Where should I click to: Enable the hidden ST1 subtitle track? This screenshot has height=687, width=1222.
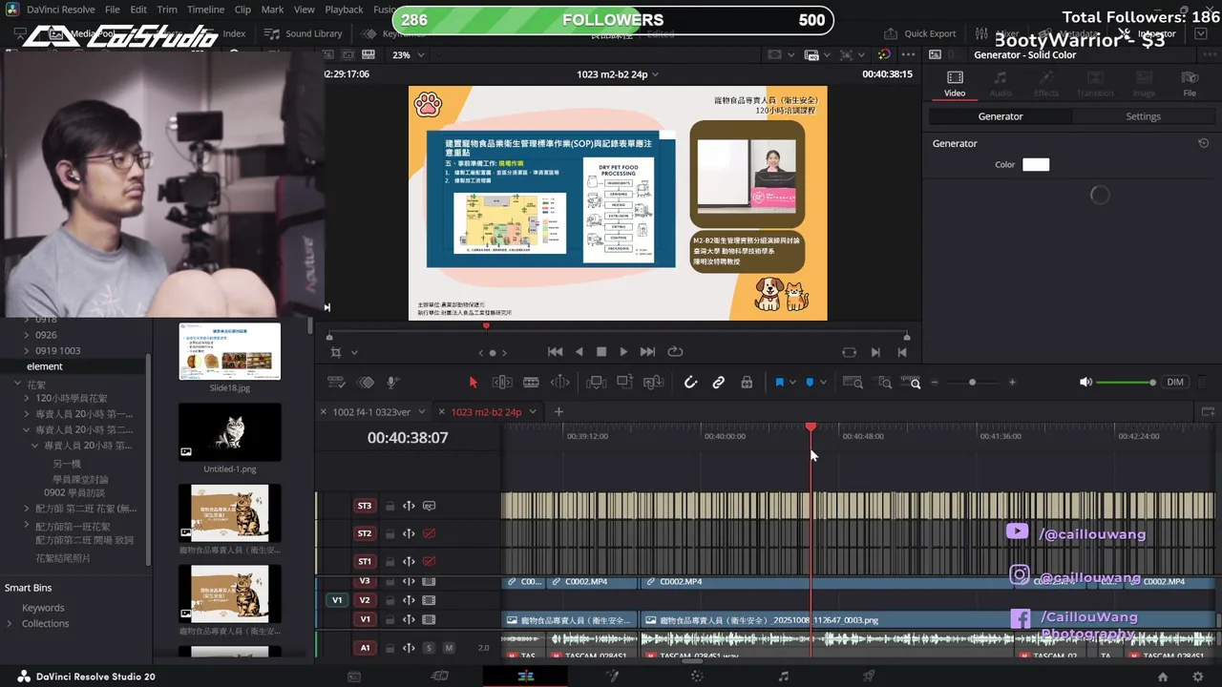point(429,561)
